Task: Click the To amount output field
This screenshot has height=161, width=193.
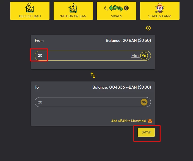Action: [x=93, y=102]
